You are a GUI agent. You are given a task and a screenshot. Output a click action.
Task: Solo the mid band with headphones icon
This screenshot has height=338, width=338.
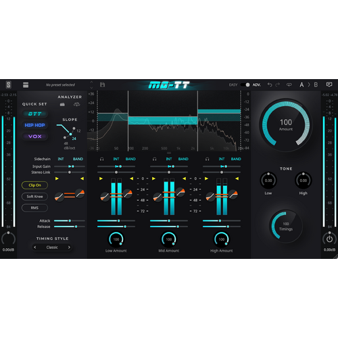pos(155,159)
